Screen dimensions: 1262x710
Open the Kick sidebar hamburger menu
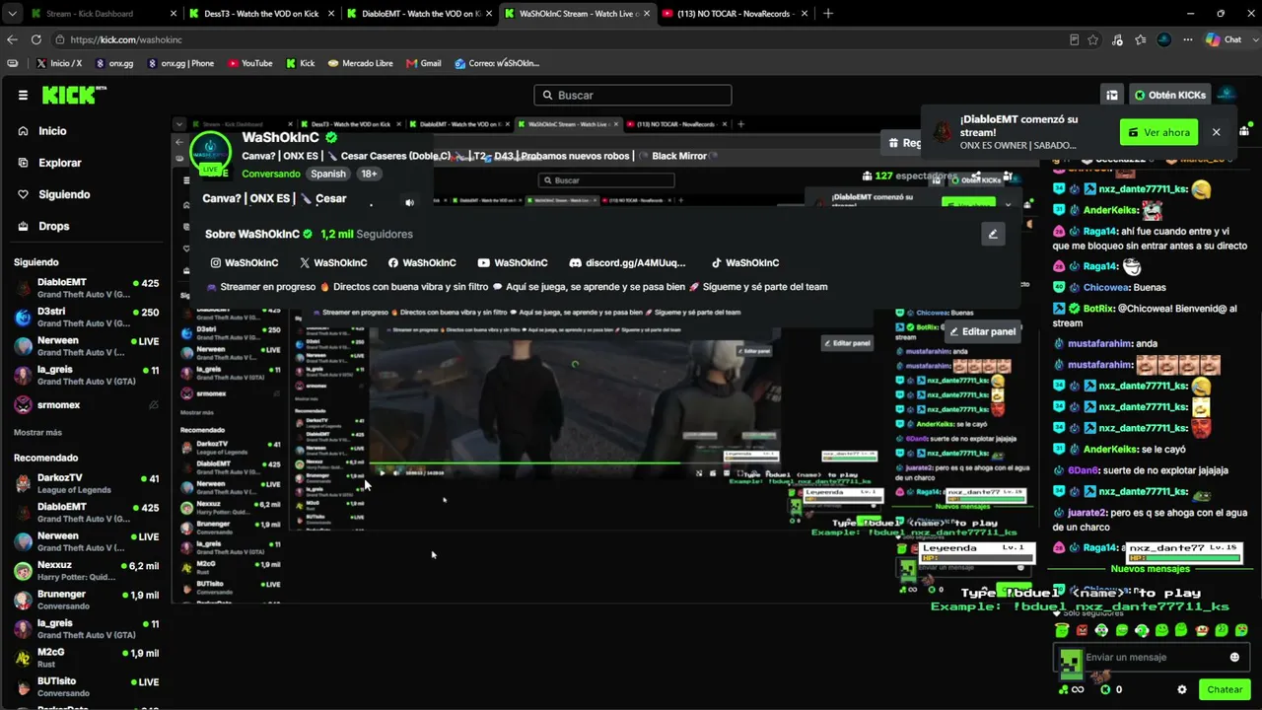click(23, 96)
